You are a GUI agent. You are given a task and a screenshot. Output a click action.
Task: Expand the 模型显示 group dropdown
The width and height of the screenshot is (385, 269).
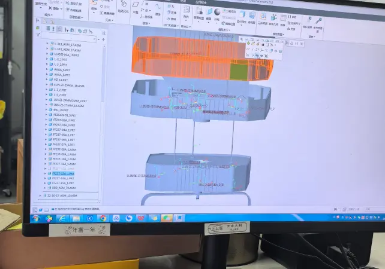[224, 30]
